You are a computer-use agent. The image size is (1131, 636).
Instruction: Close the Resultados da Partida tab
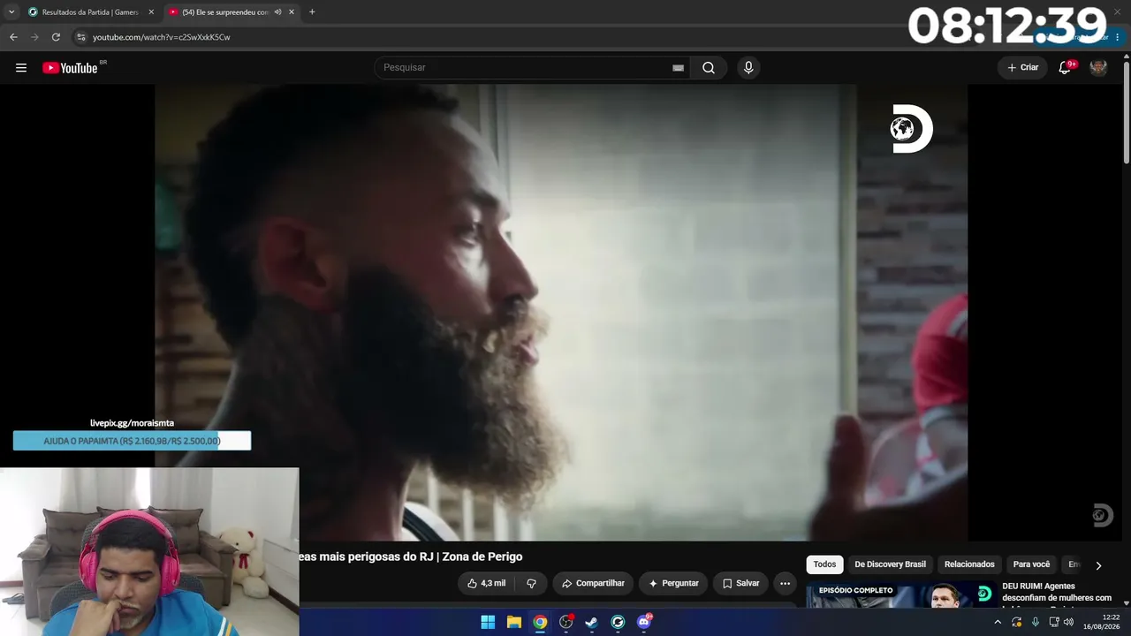(x=151, y=12)
